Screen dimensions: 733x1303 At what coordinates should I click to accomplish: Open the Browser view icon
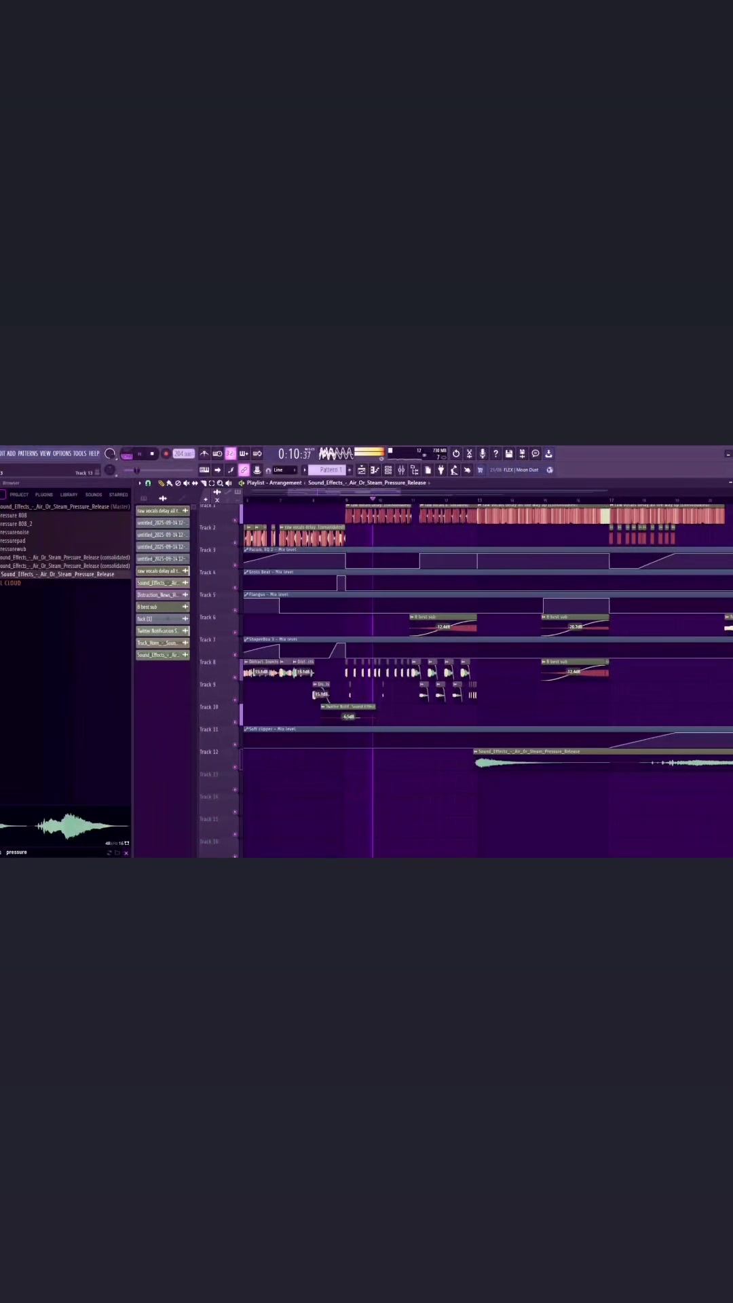point(415,470)
